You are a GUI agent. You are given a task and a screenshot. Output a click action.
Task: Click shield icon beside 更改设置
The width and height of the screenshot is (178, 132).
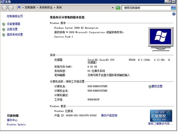pos(150,87)
